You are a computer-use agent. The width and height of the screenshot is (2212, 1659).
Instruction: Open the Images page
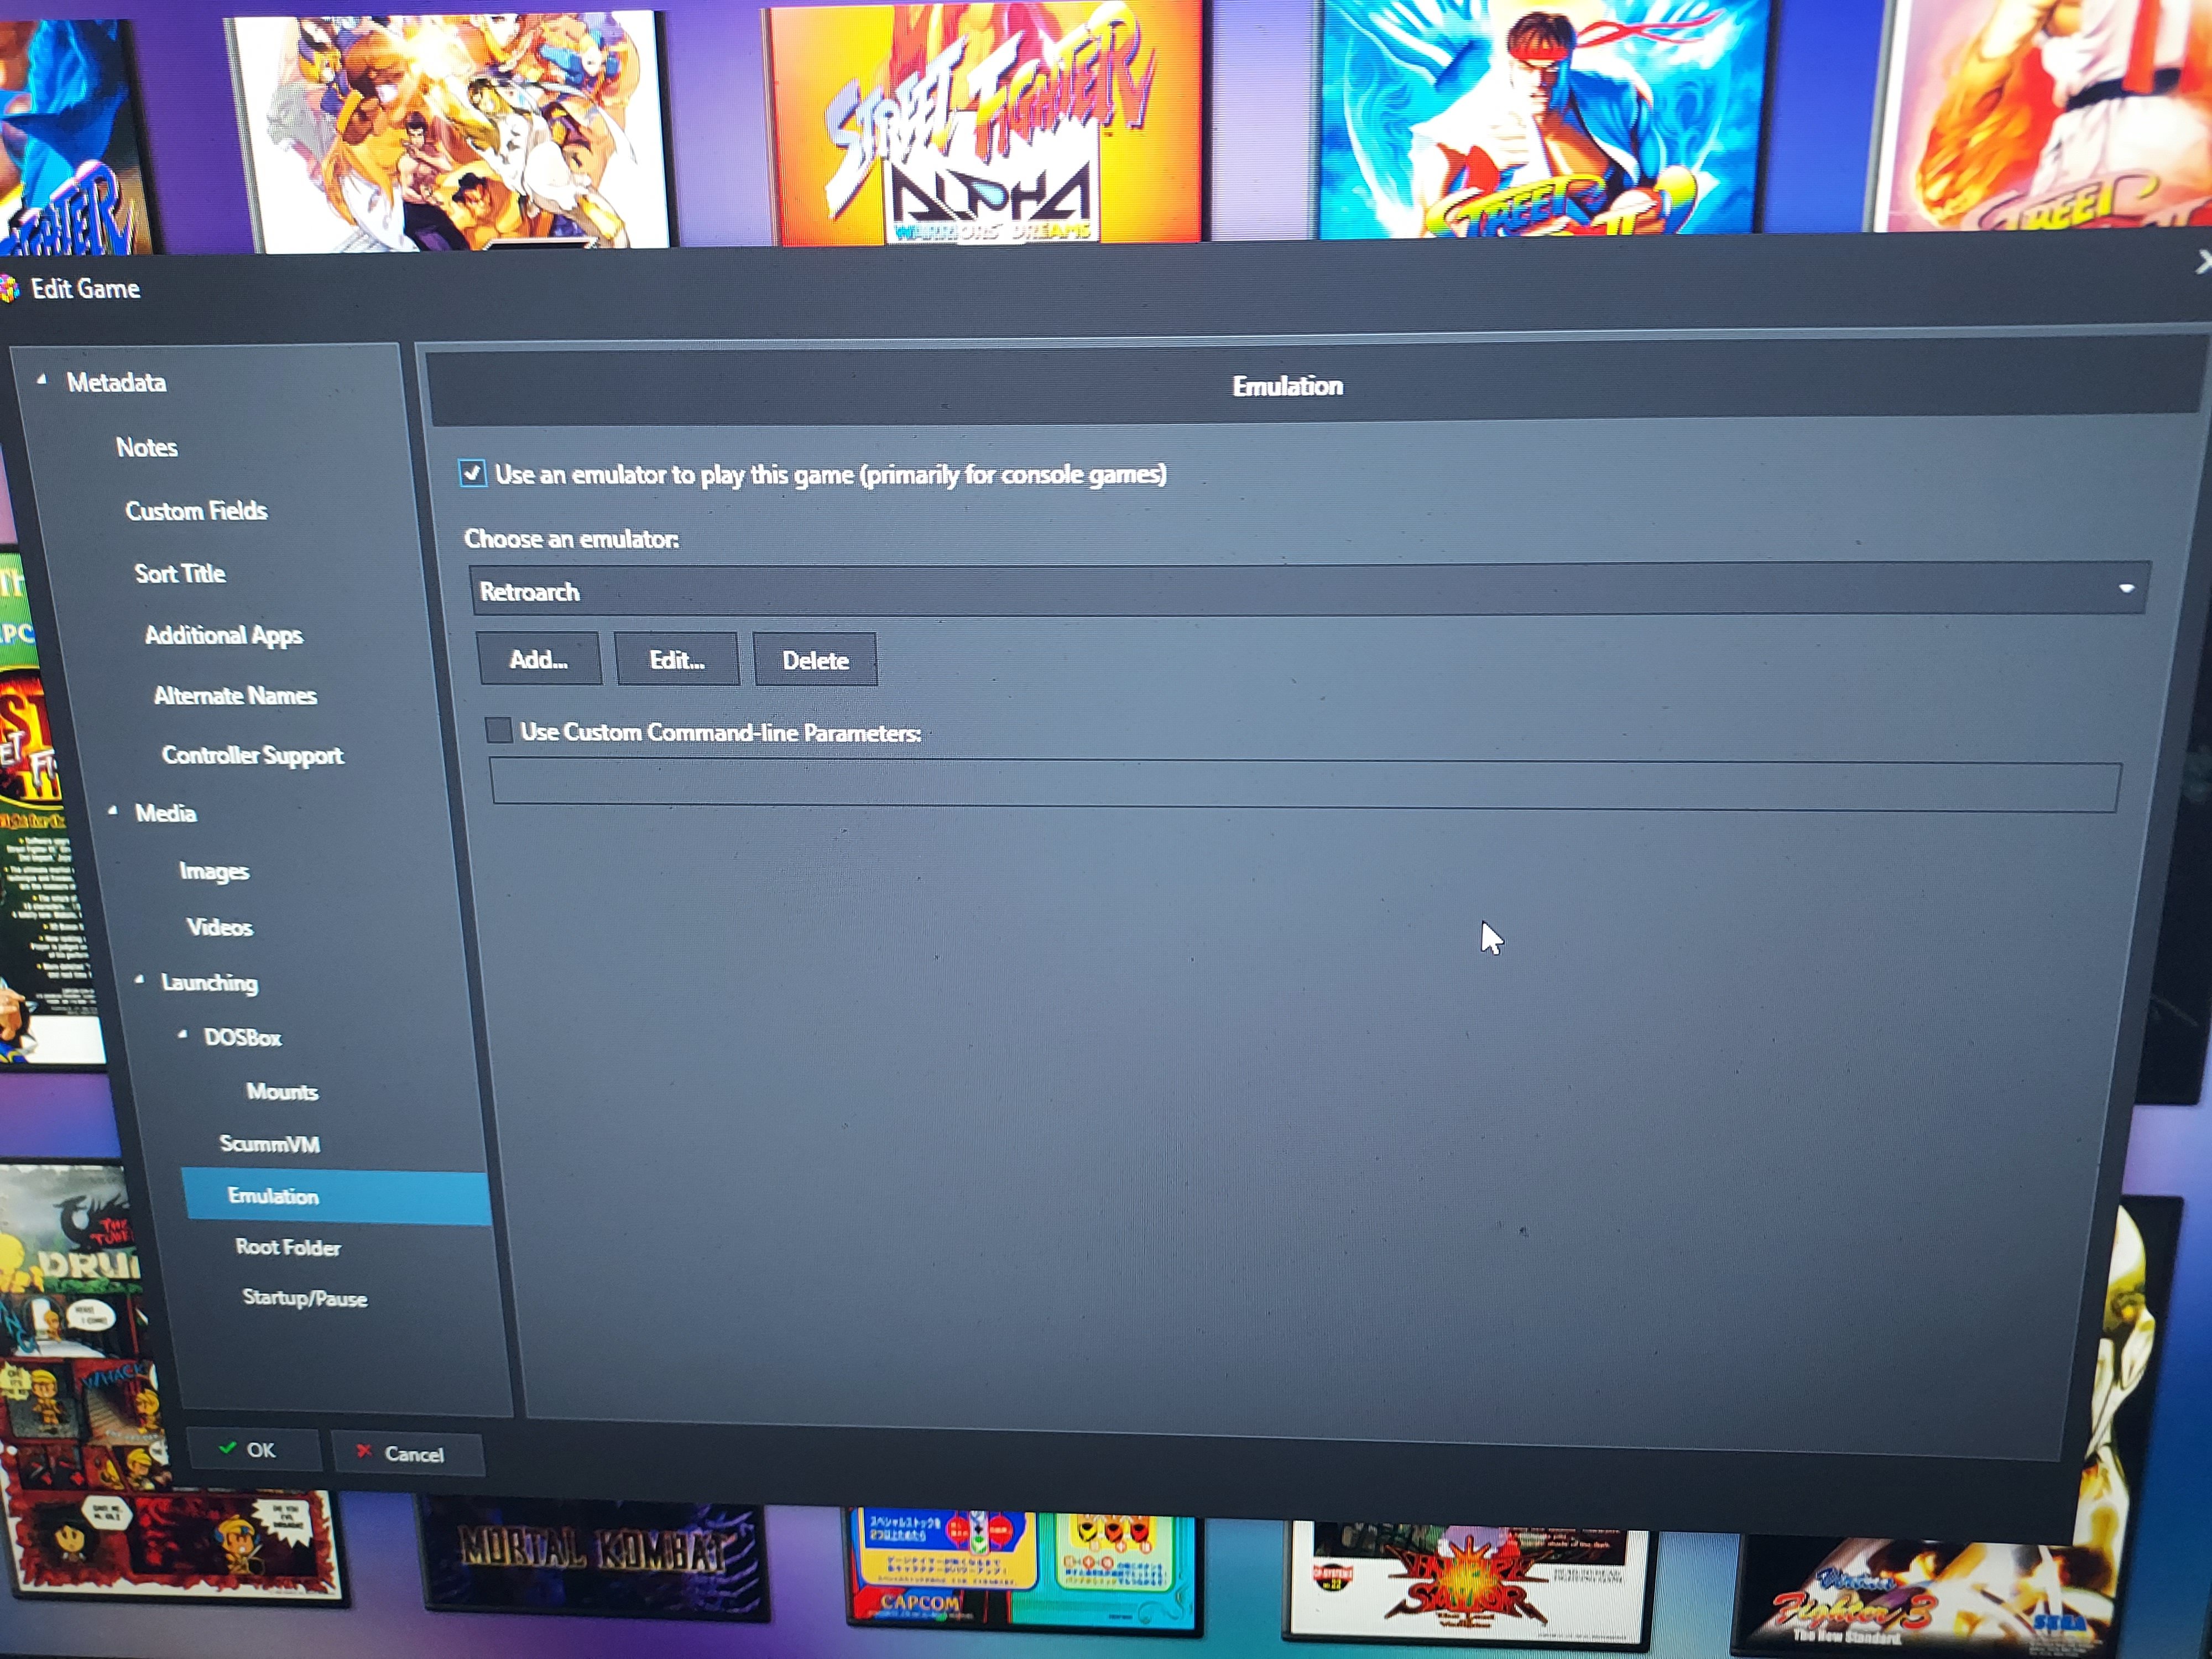pyautogui.click(x=214, y=871)
